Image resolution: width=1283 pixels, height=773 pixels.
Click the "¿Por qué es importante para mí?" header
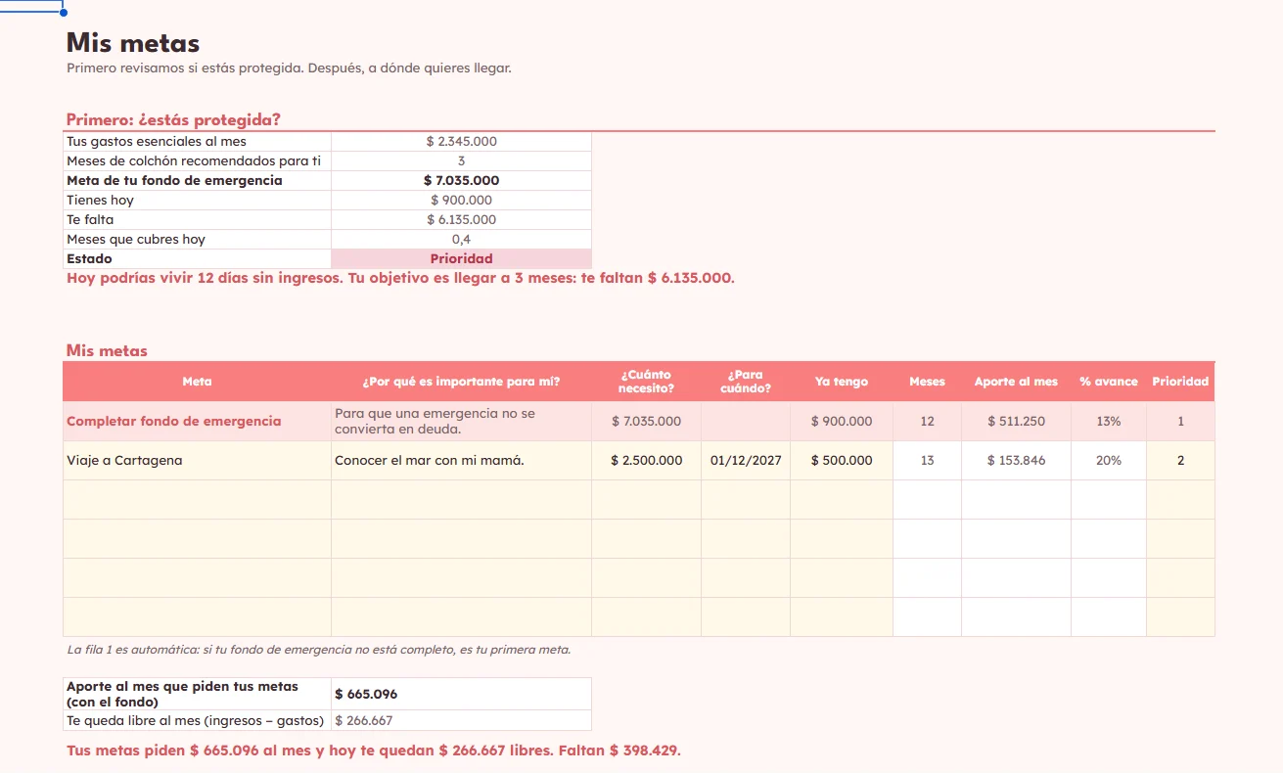462,382
